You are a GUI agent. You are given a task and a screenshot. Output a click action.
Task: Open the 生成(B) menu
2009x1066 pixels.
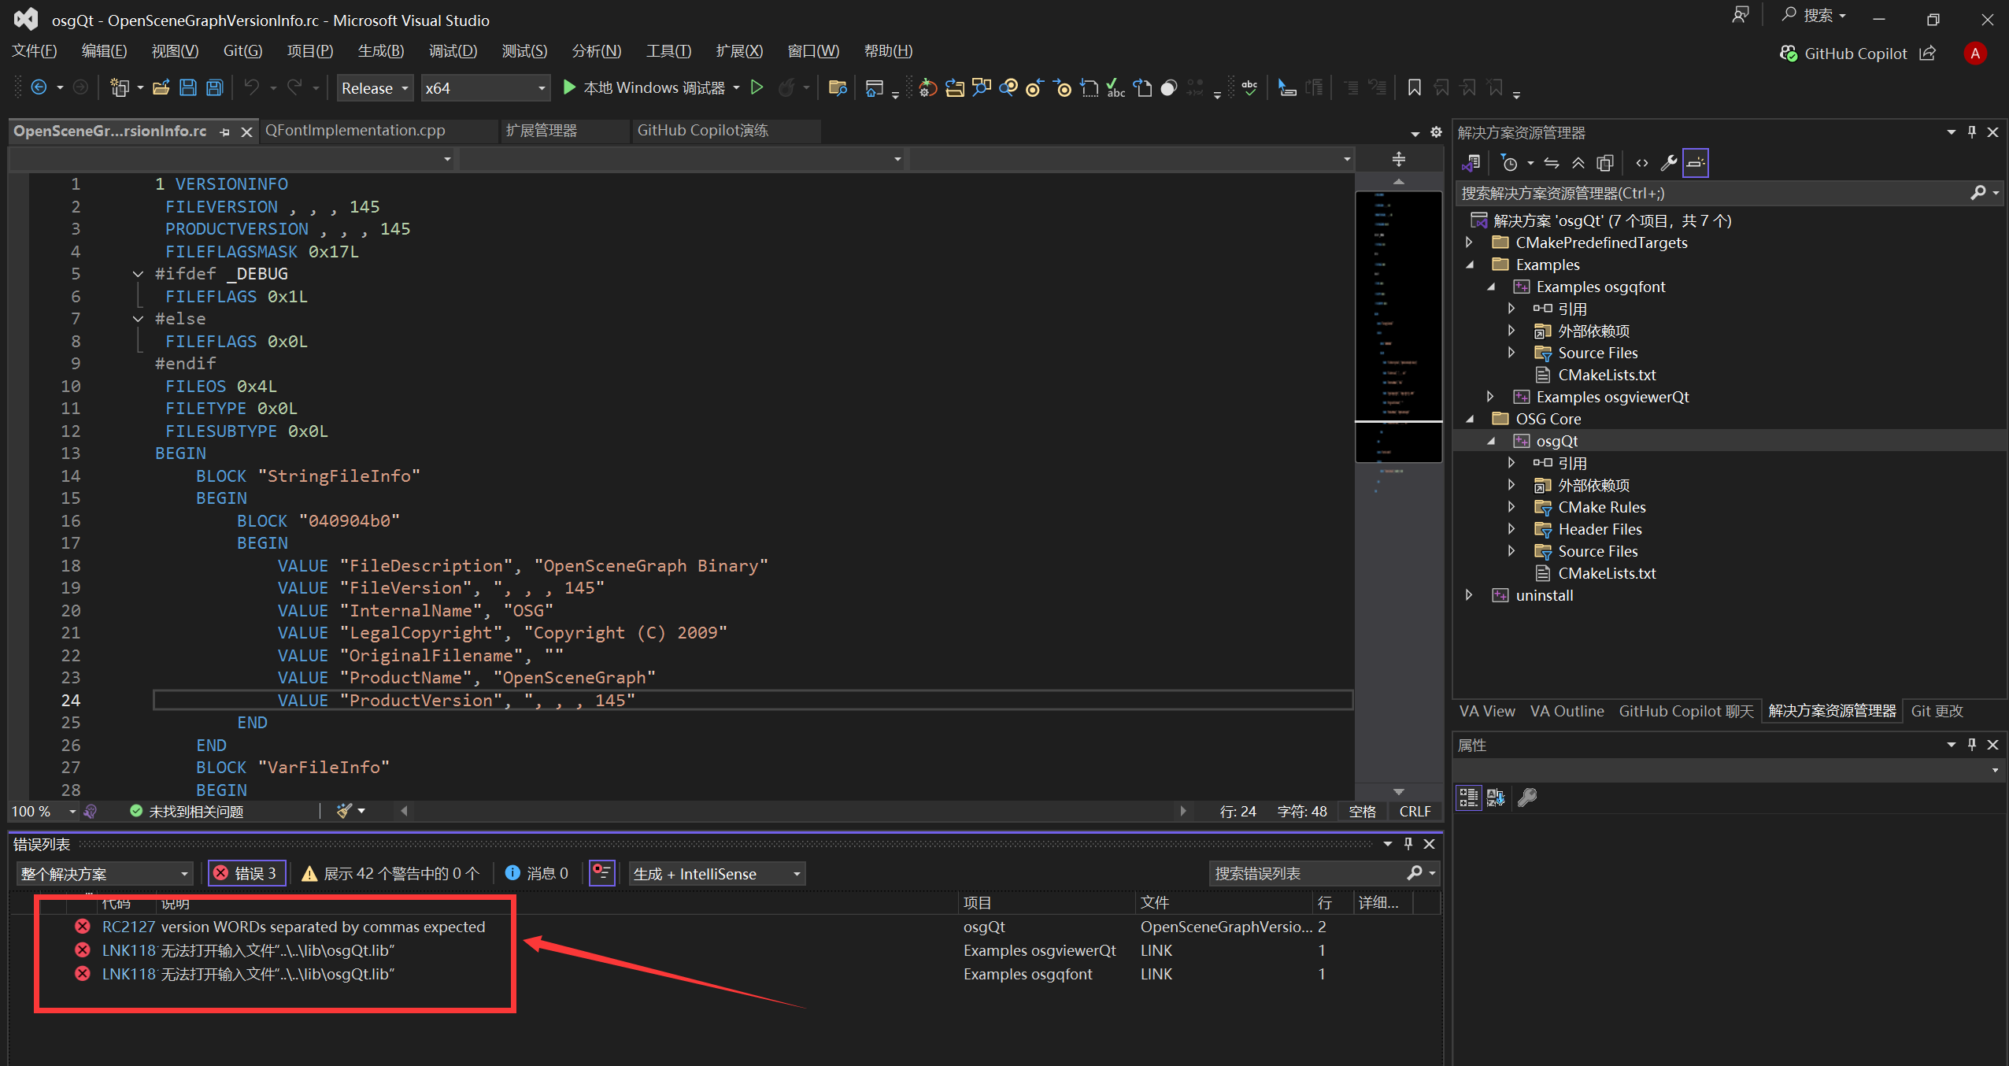click(381, 51)
